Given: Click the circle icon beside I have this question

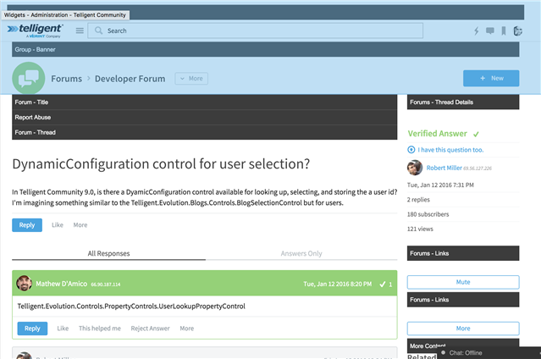Looking at the screenshot, I should tap(411, 150).
